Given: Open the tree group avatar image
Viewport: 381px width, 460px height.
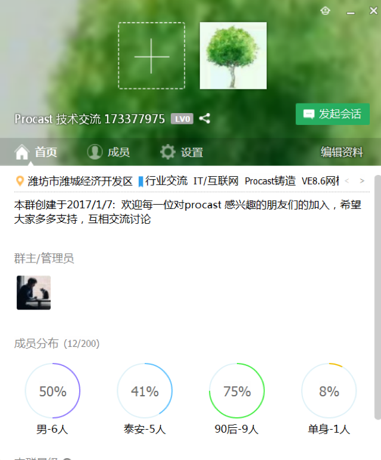Looking at the screenshot, I should point(233,55).
